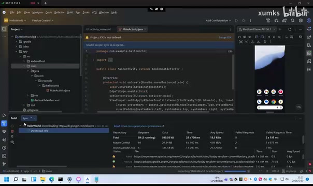Screen dimensions: 313x186
Task: Stop the sync with the red stop button
Action: pos(12,131)
